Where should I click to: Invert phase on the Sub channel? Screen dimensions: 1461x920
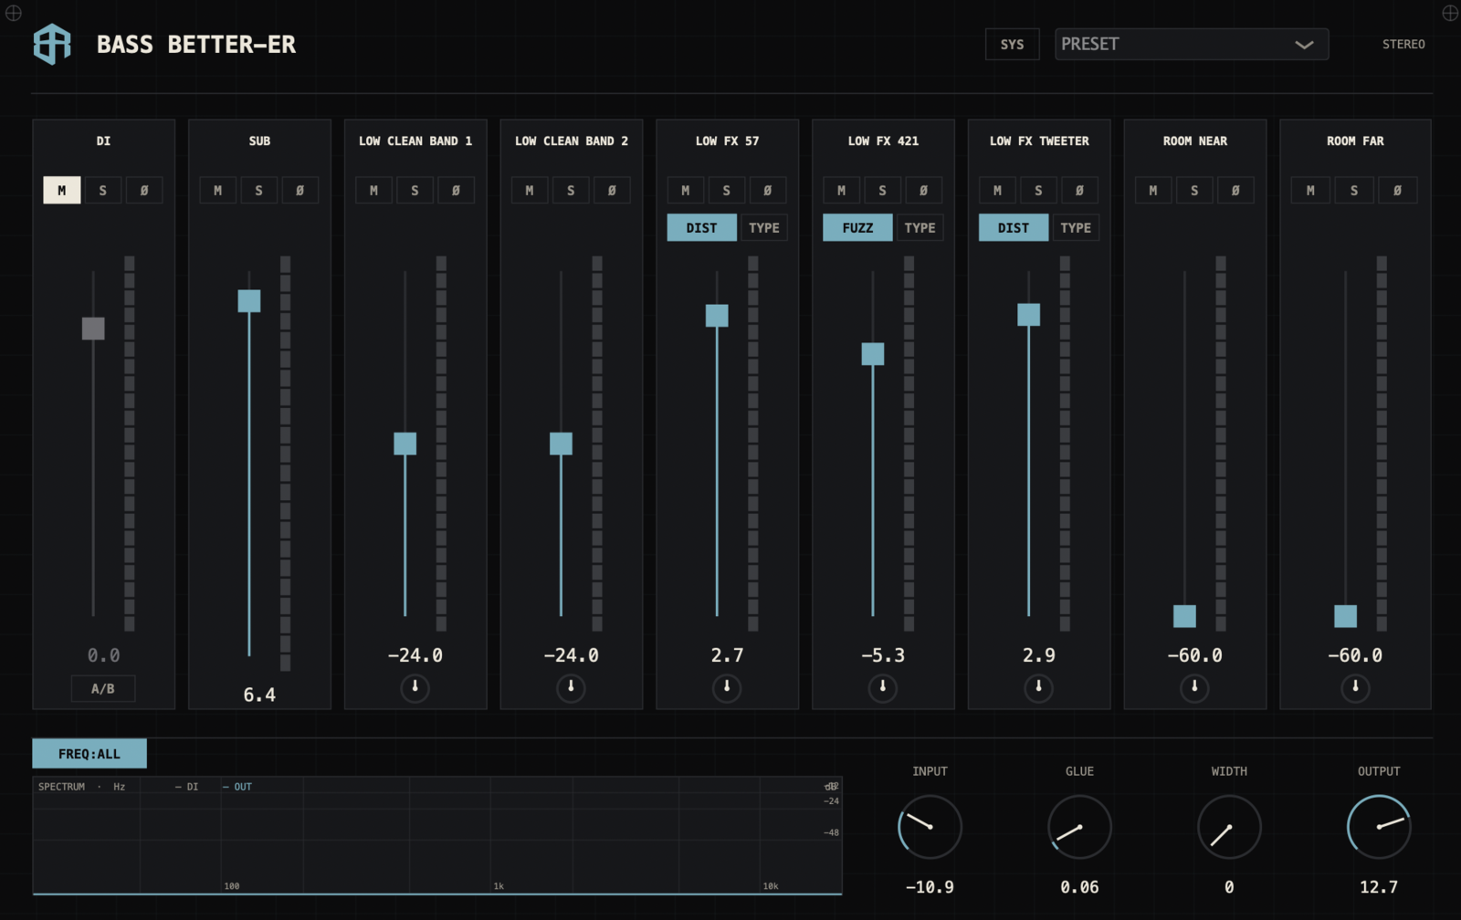point(300,190)
